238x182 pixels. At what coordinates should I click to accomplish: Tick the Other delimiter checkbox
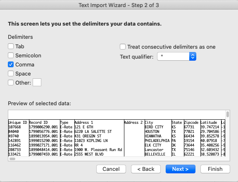pos(11,83)
